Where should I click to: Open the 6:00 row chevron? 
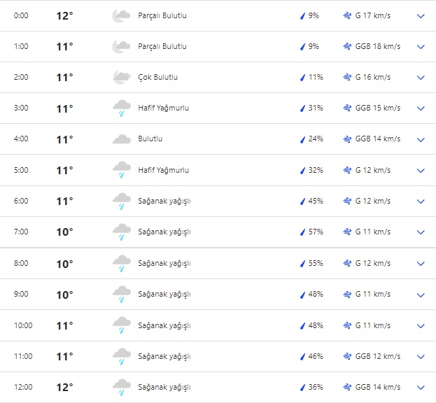coord(421,201)
